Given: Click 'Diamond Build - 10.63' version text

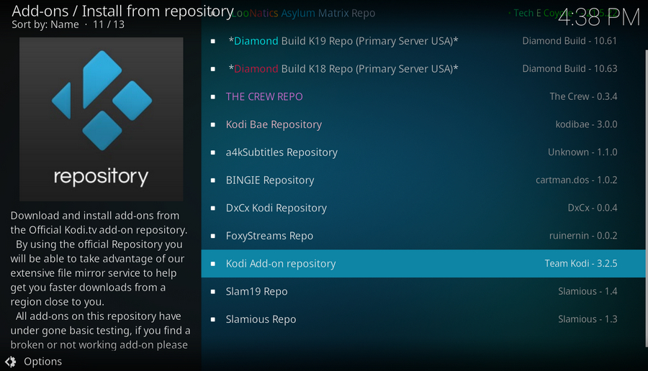Looking at the screenshot, I should point(570,68).
